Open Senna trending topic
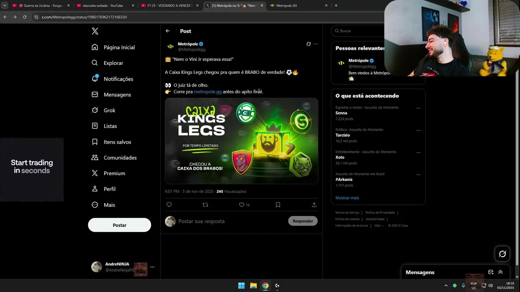The image size is (520, 292). click(341, 113)
